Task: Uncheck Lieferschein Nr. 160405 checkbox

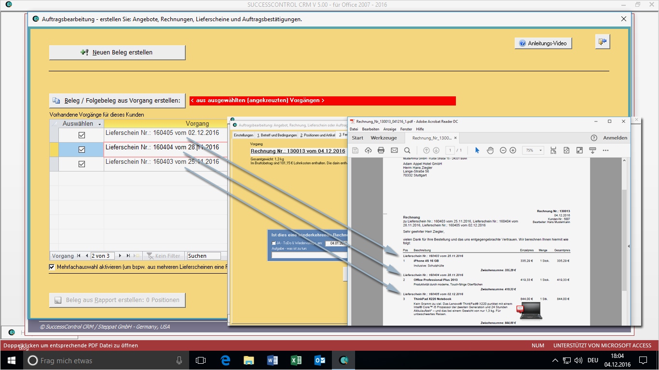Action: tap(82, 135)
